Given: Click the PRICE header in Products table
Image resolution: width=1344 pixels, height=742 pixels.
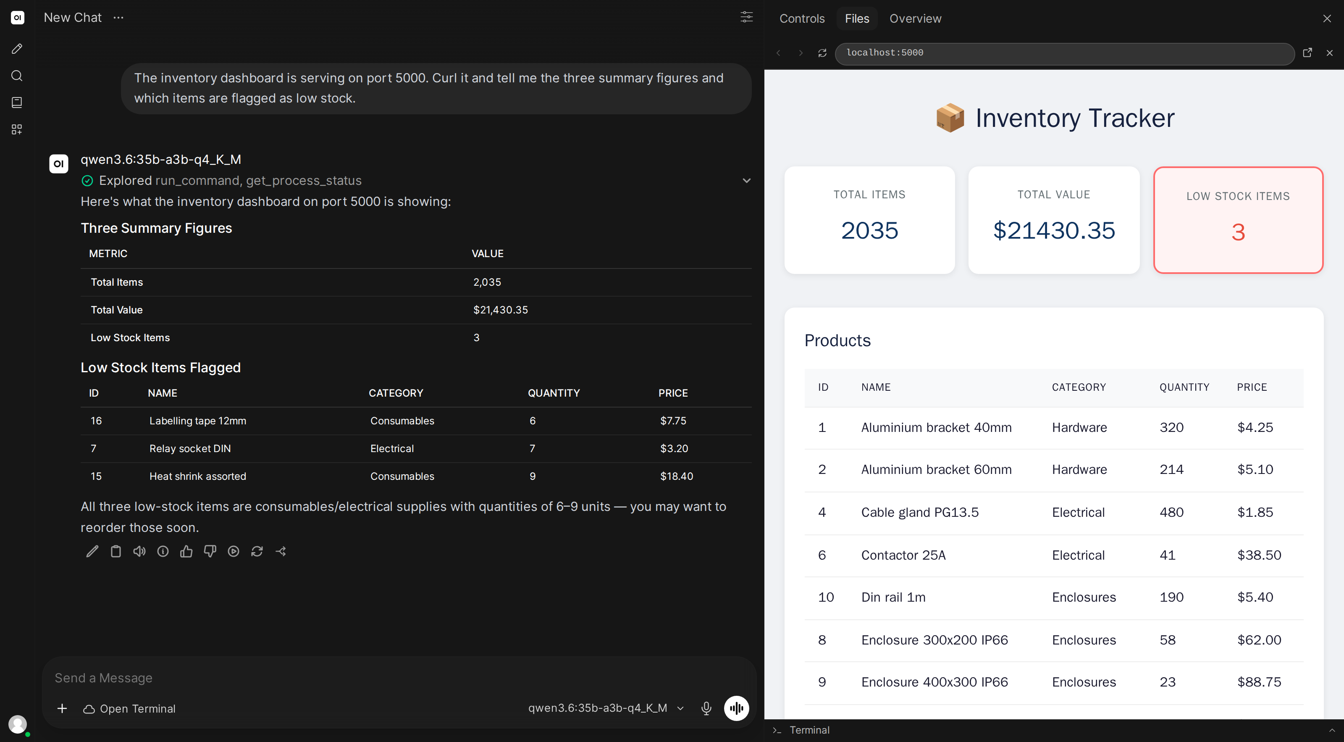Looking at the screenshot, I should pyautogui.click(x=1252, y=387).
